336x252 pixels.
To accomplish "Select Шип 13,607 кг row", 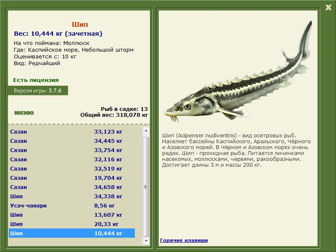I will 72,215.
